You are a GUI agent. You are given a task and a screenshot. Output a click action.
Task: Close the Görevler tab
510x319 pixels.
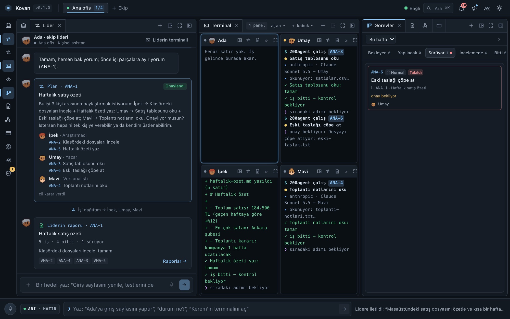pyautogui.click(x=399, y=26)
